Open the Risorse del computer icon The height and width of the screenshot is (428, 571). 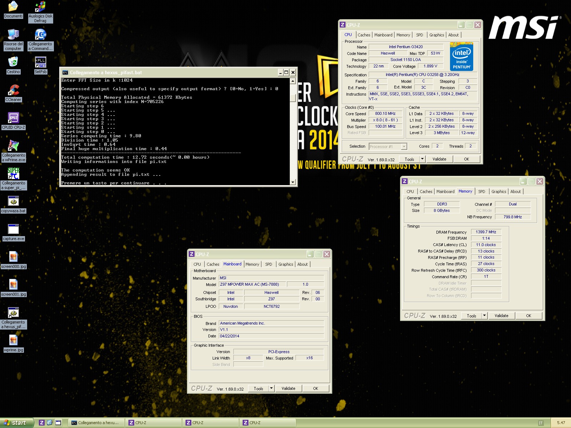click(x=13, y=34)
